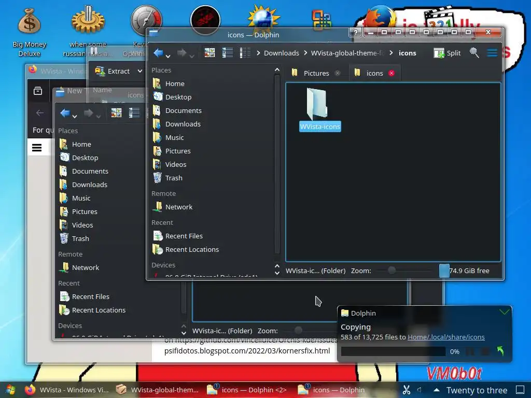Switch to the Pictures tab

[x=316, y=73]
